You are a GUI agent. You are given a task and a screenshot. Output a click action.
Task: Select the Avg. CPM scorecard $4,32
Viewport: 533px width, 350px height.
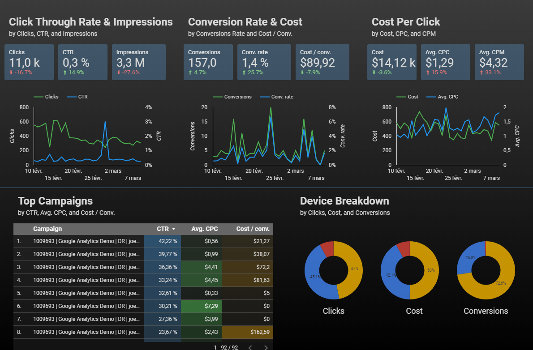(499, 62)
